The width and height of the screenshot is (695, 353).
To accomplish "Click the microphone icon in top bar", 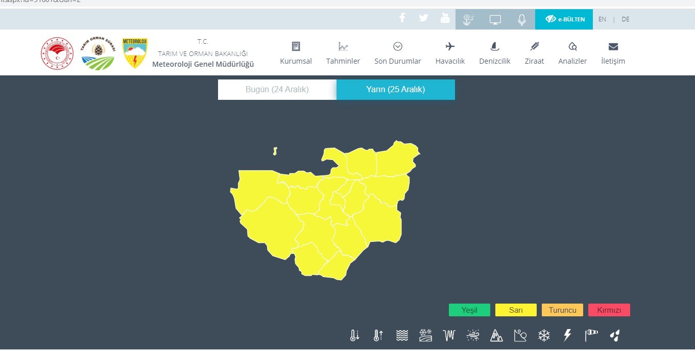I will (x=521, y=19).
